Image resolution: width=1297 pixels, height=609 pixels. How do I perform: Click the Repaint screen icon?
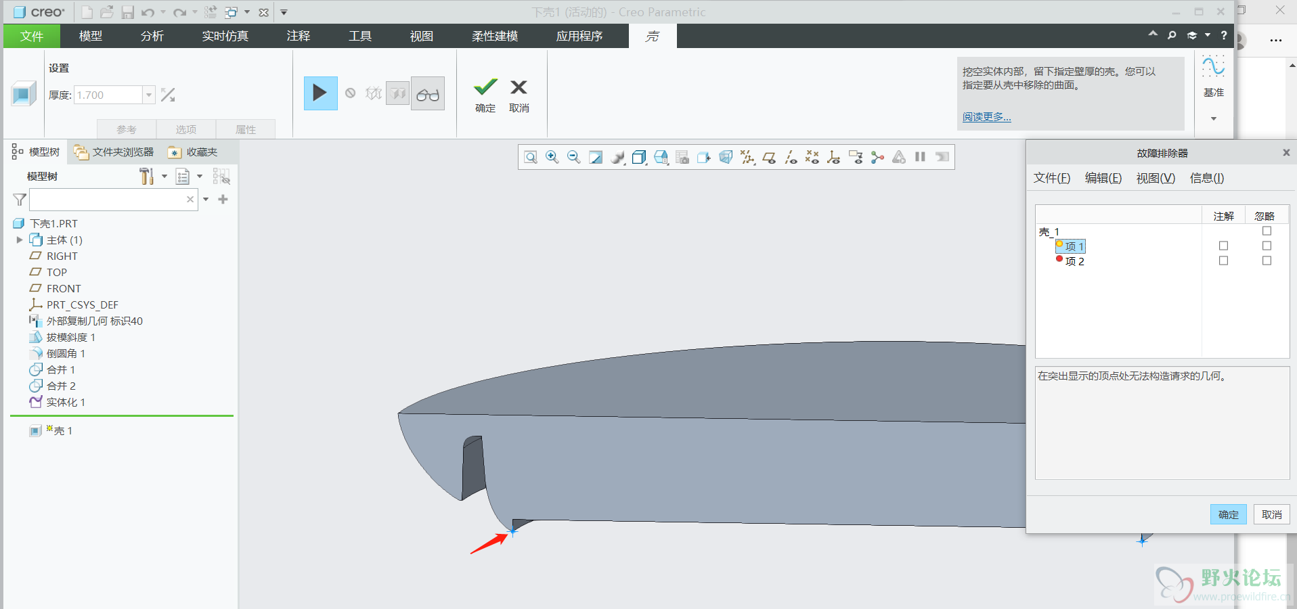[x=596, y=157]
